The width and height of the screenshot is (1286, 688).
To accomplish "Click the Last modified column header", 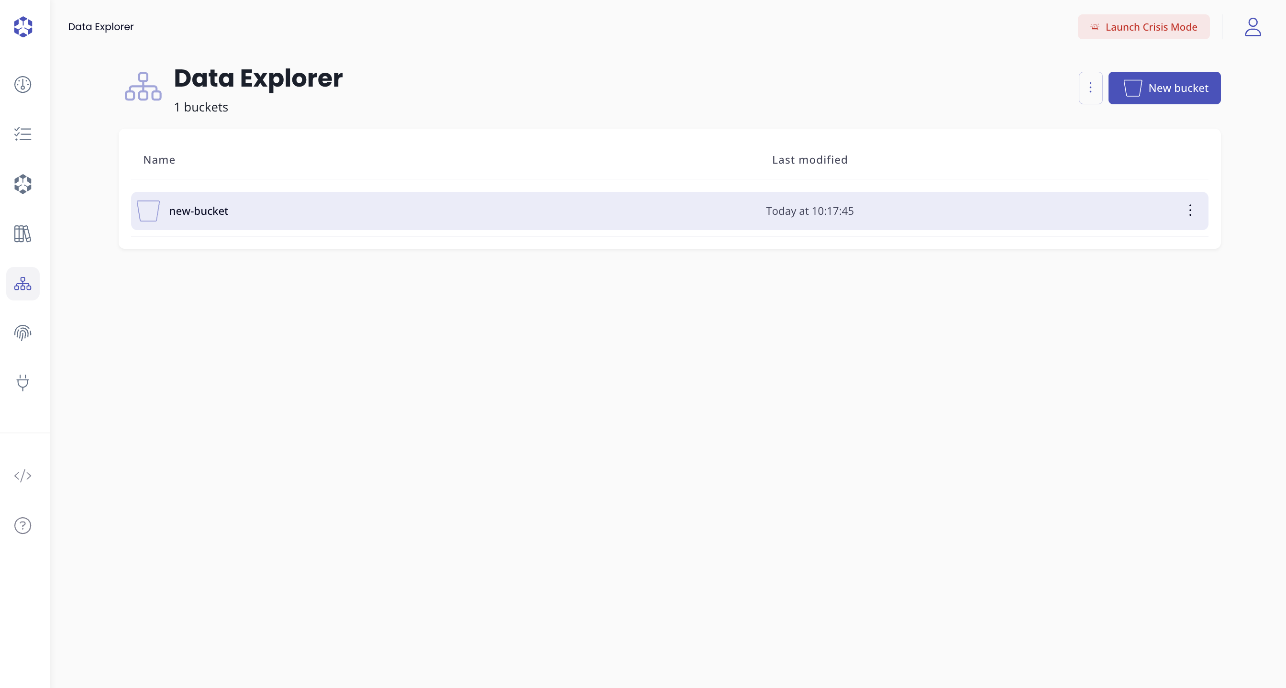I will pos(809,160).
